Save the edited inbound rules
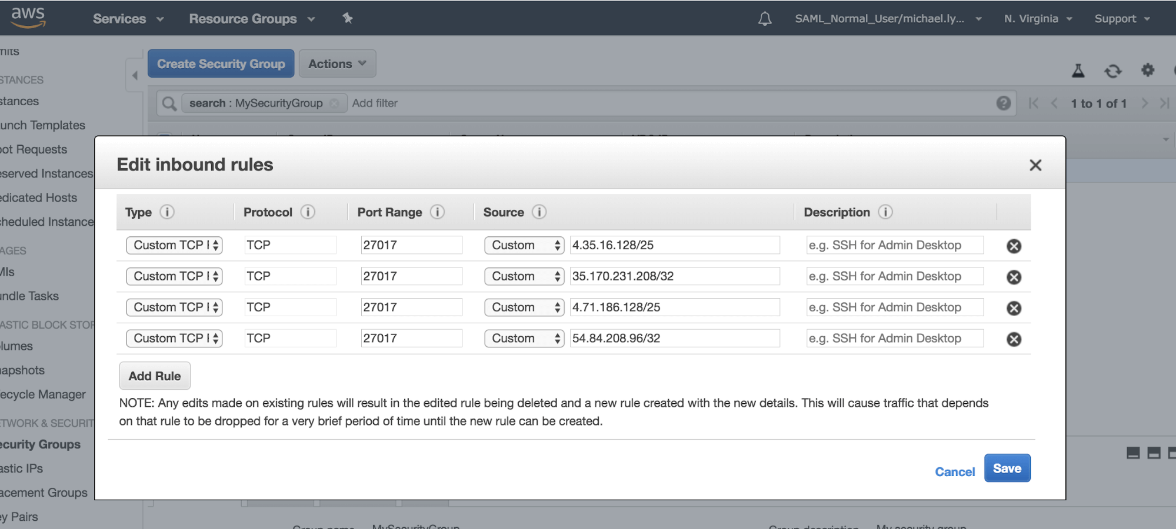This screenshot has width=1176, height=529. point(1007,468)
